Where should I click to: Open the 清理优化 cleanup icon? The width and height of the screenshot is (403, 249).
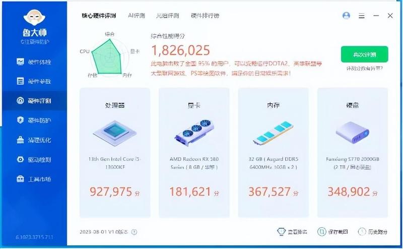(20, 140)
